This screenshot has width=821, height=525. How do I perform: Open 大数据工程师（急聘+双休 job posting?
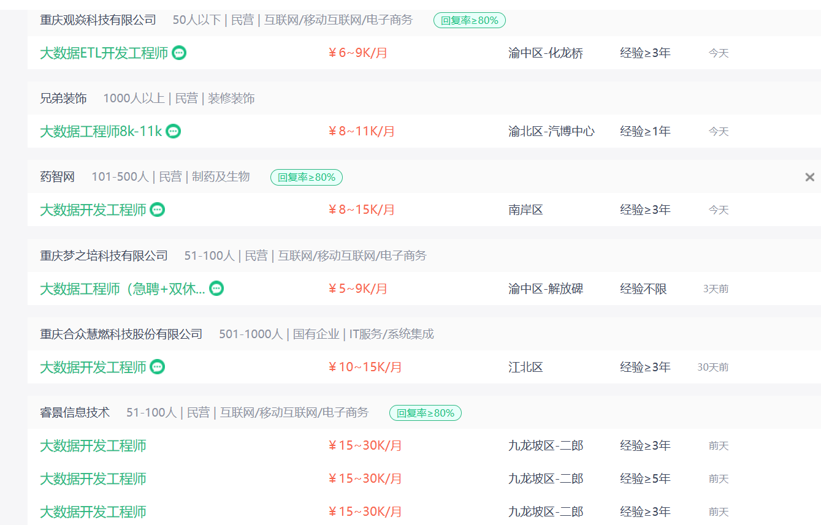[122, 289]
